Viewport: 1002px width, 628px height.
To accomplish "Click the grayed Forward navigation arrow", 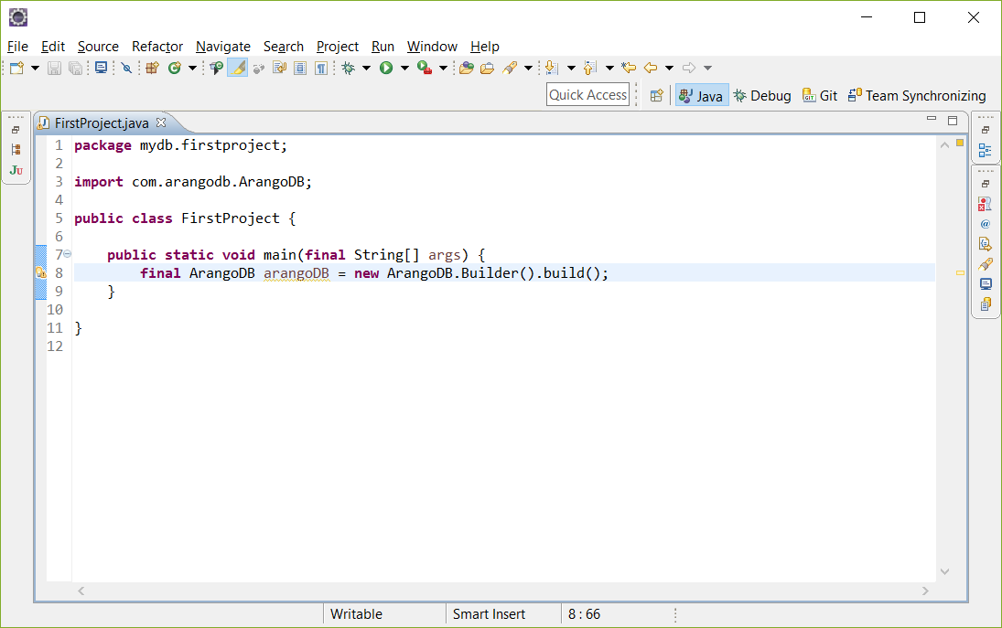I will [689, 68].
